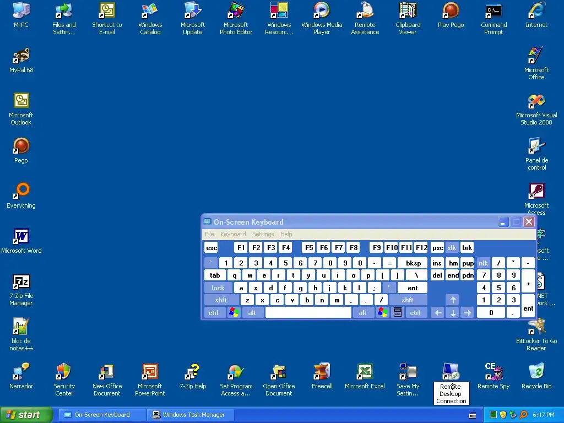This screenshot has height=423, width=564.
Task: Open the Narrador shortcut
Action: click(21, 372)
